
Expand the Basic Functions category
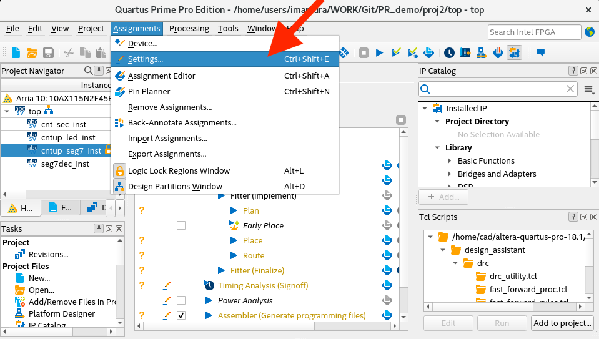(x=450, y=160)
